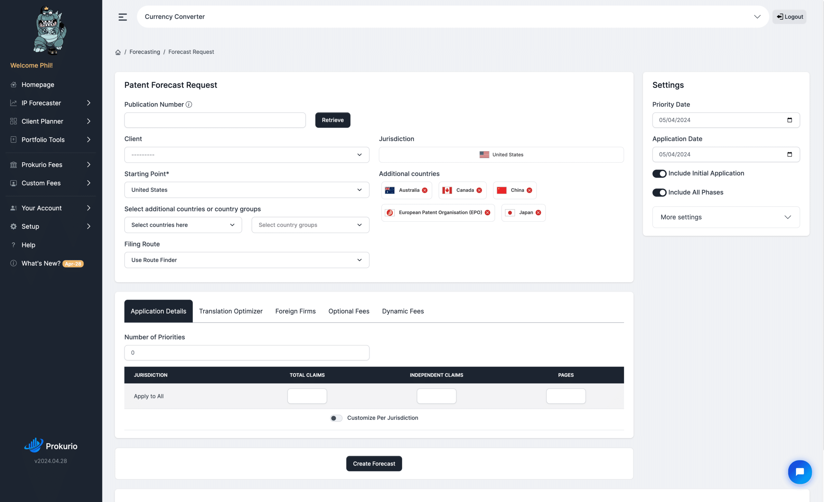Screen dimensions: 824x502
Task: Toggle Include All Phases switch
Action: (660, 192)
